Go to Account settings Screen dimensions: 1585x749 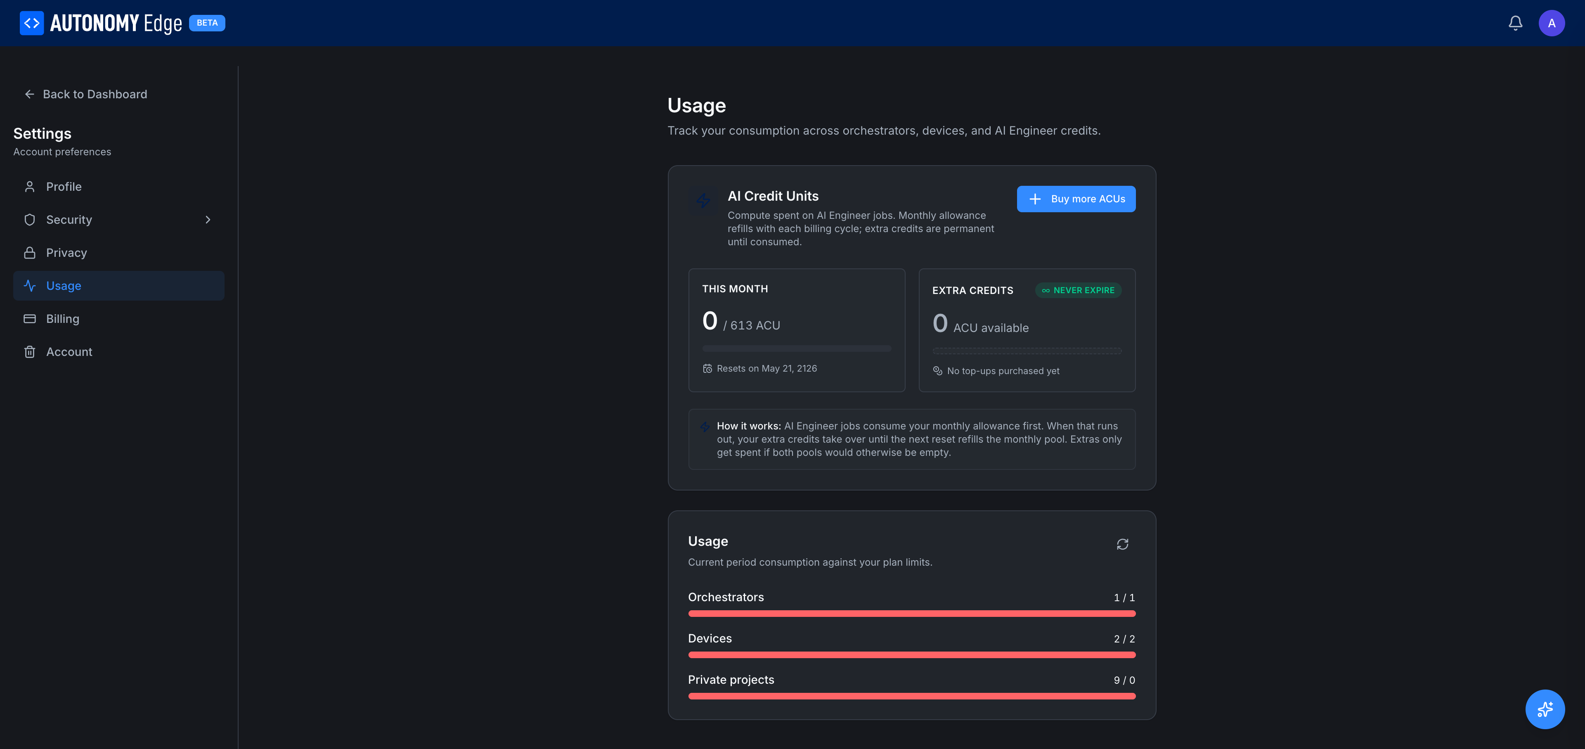tap(119, 352)
